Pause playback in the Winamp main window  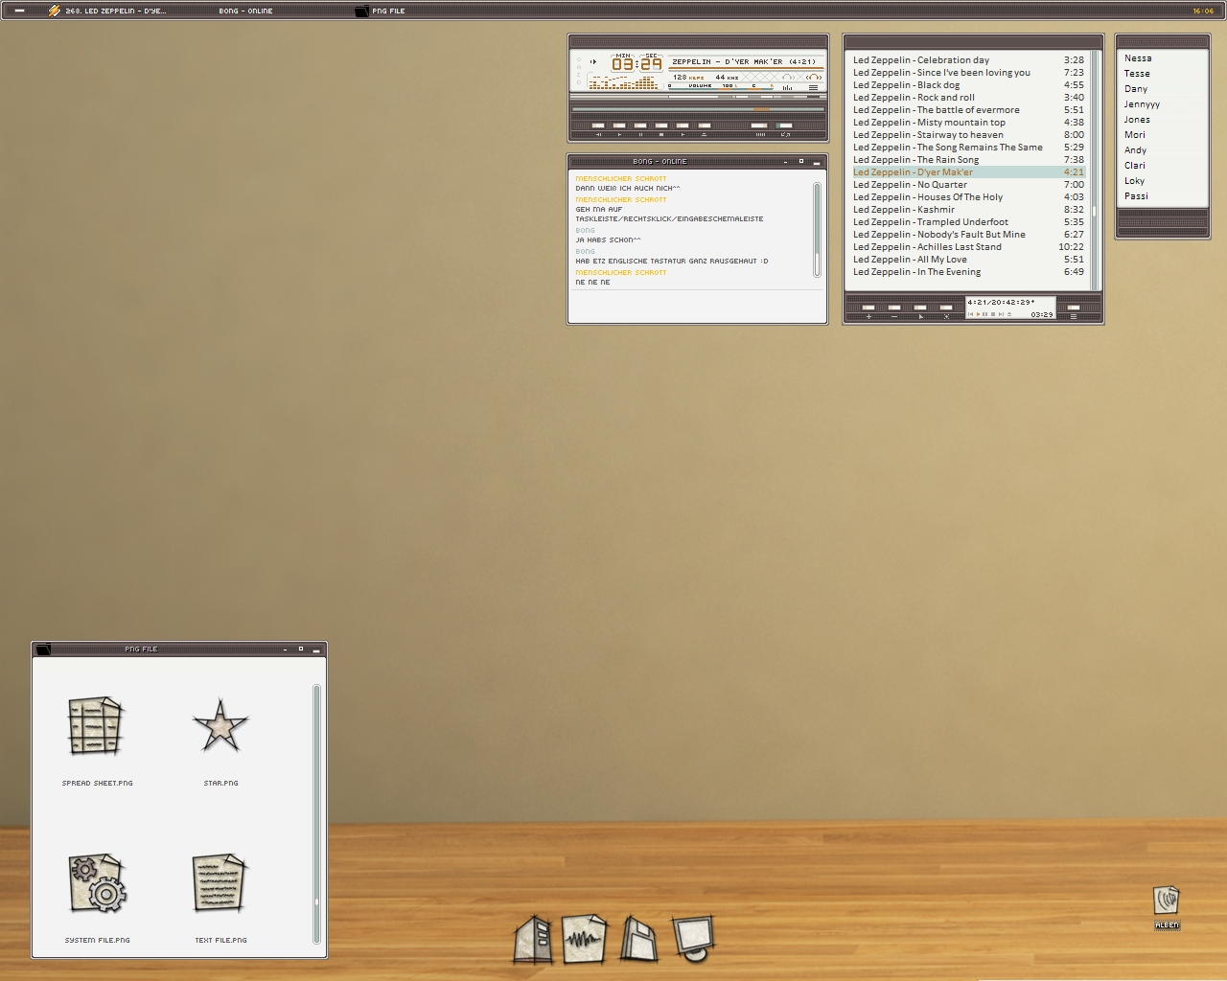point(640,125)
